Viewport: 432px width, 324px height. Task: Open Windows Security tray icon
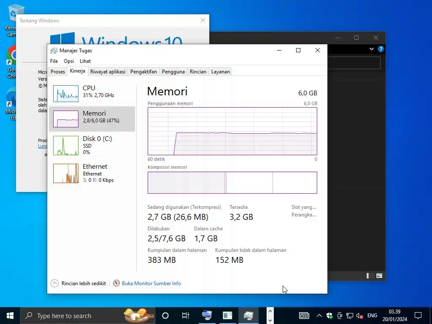point(329,316)
